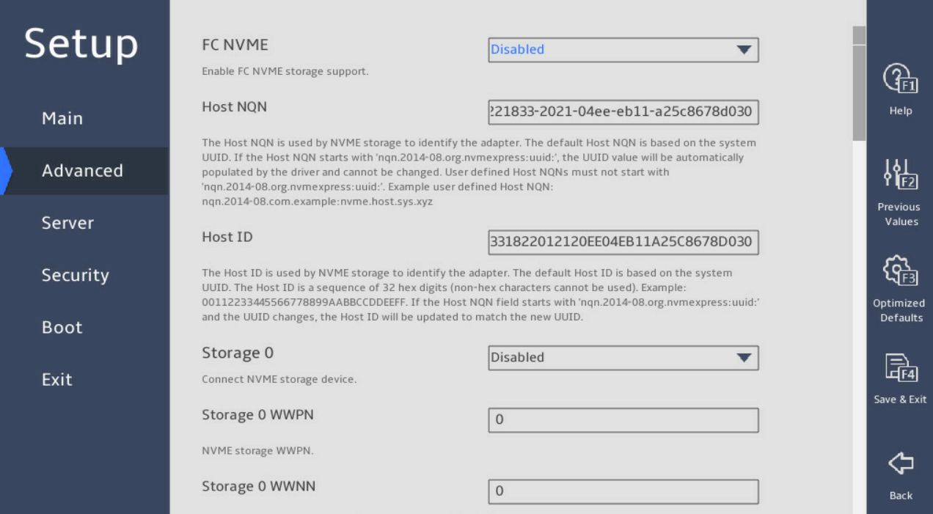Click the Save & Exit F4 icon

[900, 367]
